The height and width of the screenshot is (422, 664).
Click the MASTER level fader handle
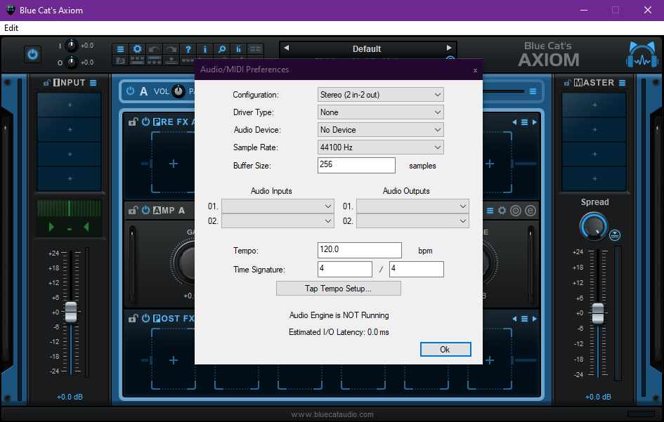(x=598, y=313)
